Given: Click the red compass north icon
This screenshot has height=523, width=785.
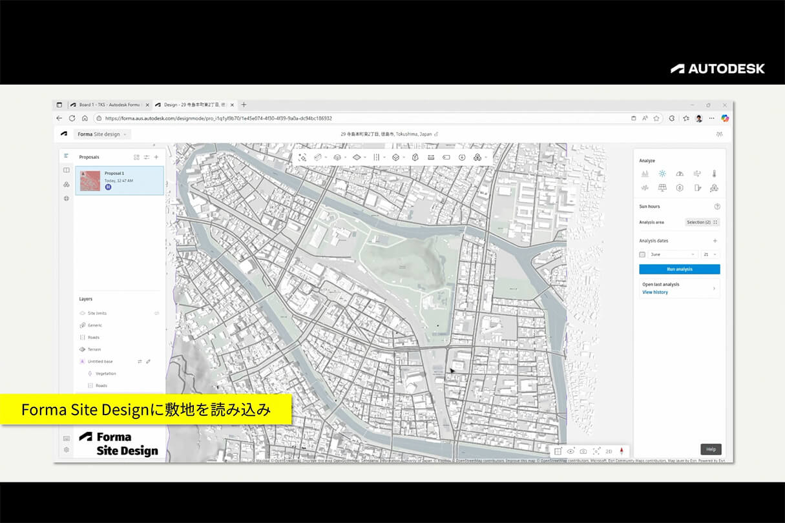Looking at the screenshot, I should point(622,451).
